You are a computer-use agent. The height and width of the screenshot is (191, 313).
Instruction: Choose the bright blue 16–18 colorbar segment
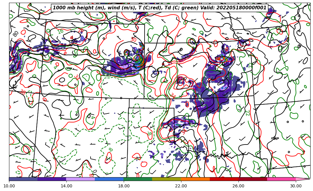coord(109,179)
